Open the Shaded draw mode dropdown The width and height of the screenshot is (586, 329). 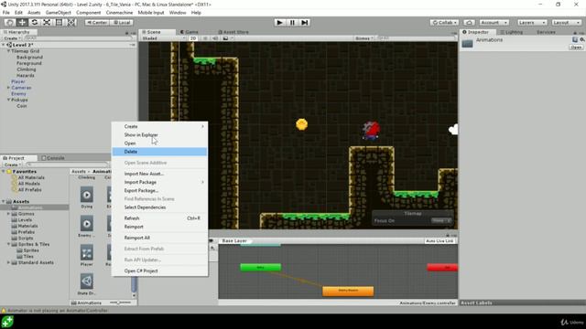click(x=163, y=38)
